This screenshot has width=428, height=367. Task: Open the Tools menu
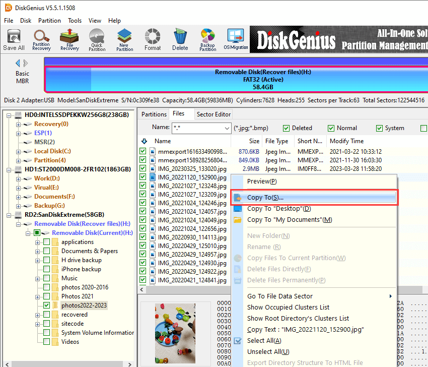click(x=75, y=21)
